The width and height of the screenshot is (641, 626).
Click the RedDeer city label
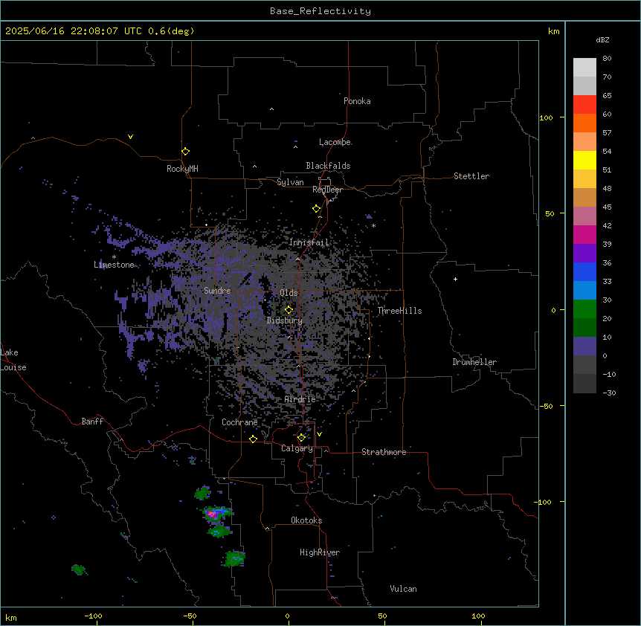pyautogui.click(x=327, y=190)
